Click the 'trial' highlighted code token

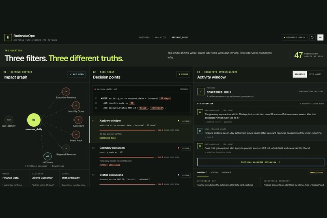pos(143,108)
